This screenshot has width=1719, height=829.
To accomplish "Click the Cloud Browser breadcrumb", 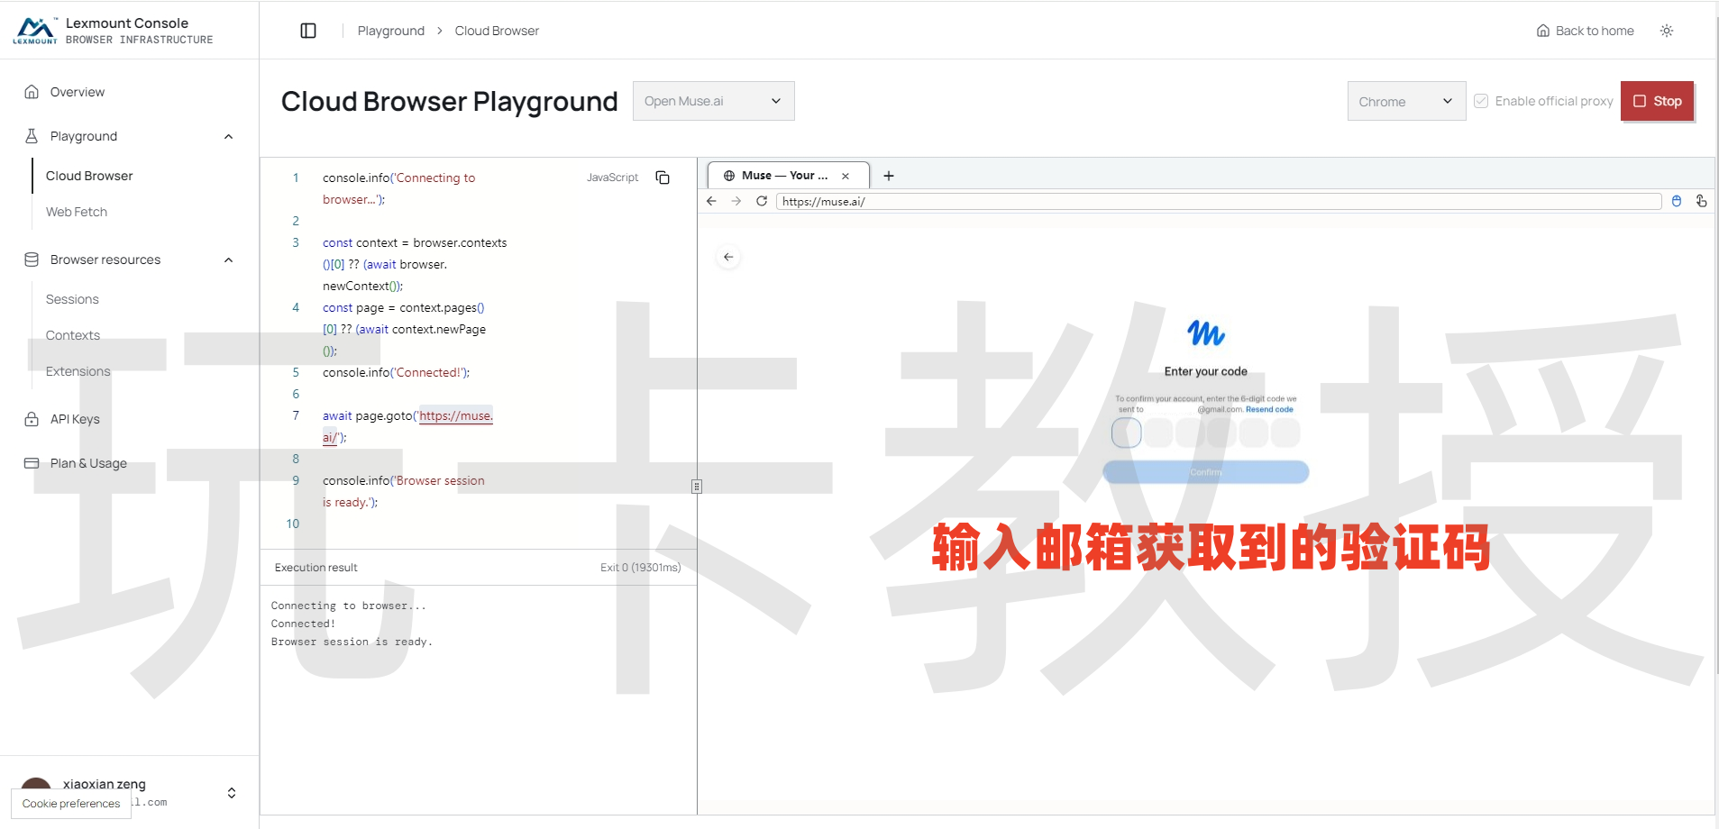I will click(497, 31).
